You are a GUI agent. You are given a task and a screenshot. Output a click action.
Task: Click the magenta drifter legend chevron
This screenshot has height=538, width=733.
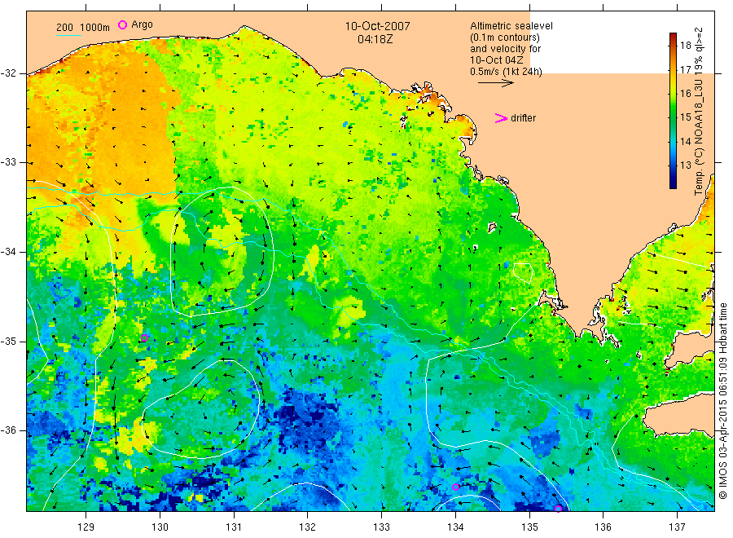(501, 118)
